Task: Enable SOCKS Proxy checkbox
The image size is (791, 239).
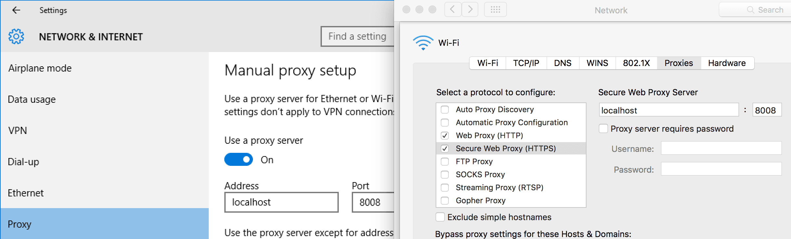Action: 445,175
